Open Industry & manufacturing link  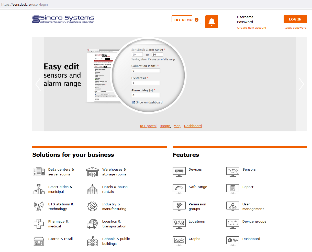coord(114,206)
